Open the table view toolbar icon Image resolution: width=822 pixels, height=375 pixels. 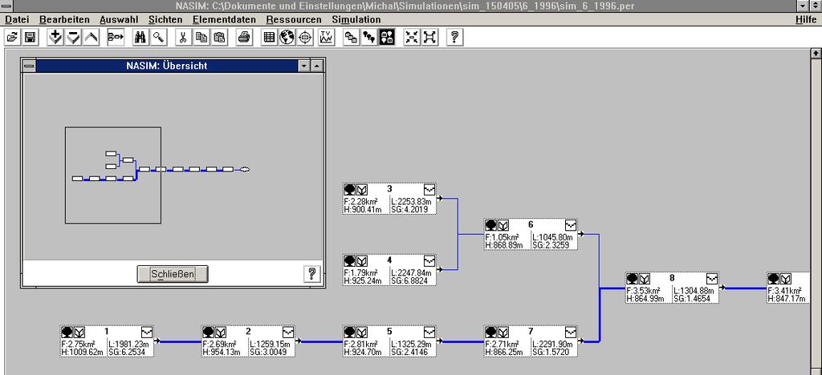[x=269, y=37]
